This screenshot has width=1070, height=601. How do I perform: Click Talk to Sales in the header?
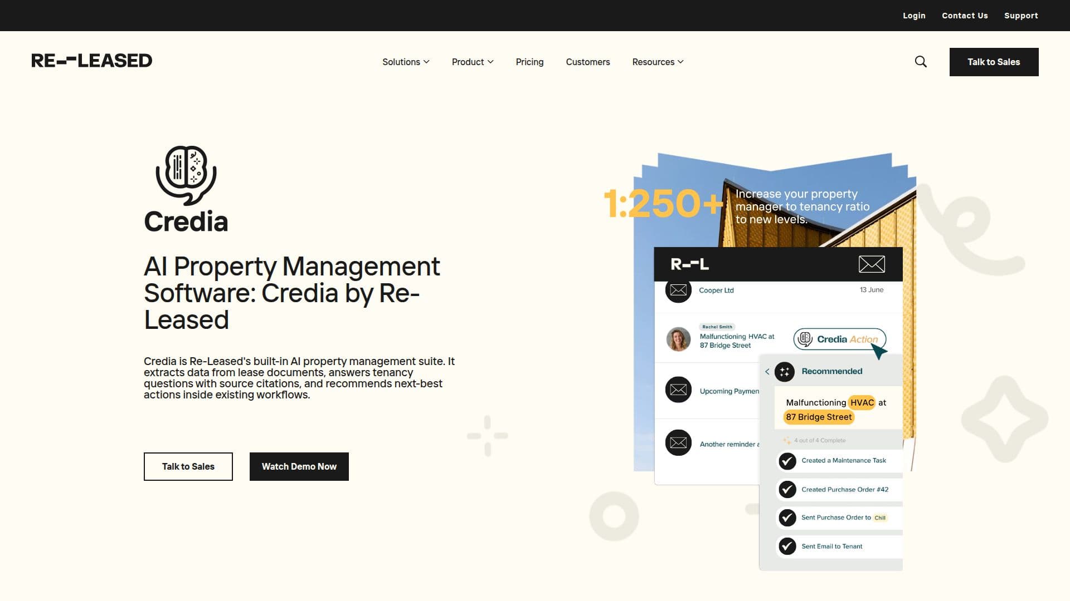click(994, 62)
